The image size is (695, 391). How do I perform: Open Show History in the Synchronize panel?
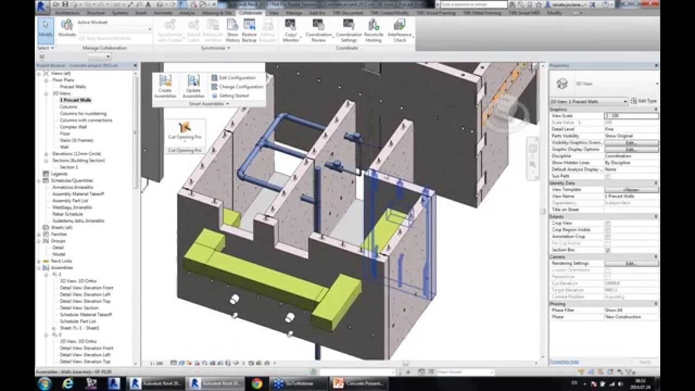pyautogui.click(x=233, y=30)
